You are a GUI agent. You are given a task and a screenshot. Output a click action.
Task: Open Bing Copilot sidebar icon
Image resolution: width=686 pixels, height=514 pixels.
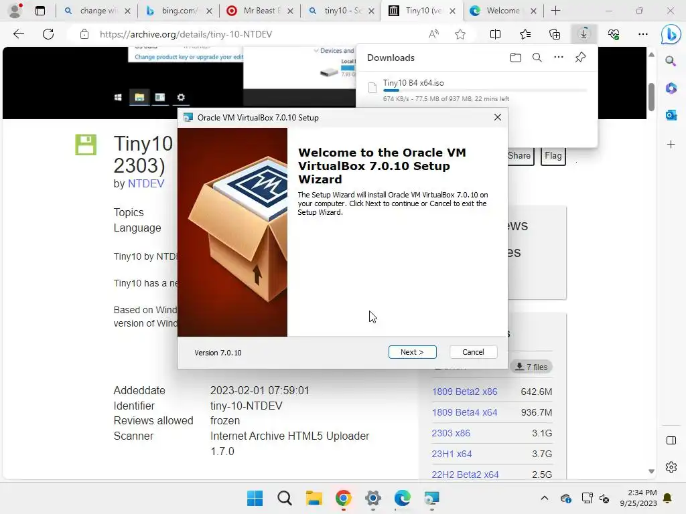coord(671,34)
